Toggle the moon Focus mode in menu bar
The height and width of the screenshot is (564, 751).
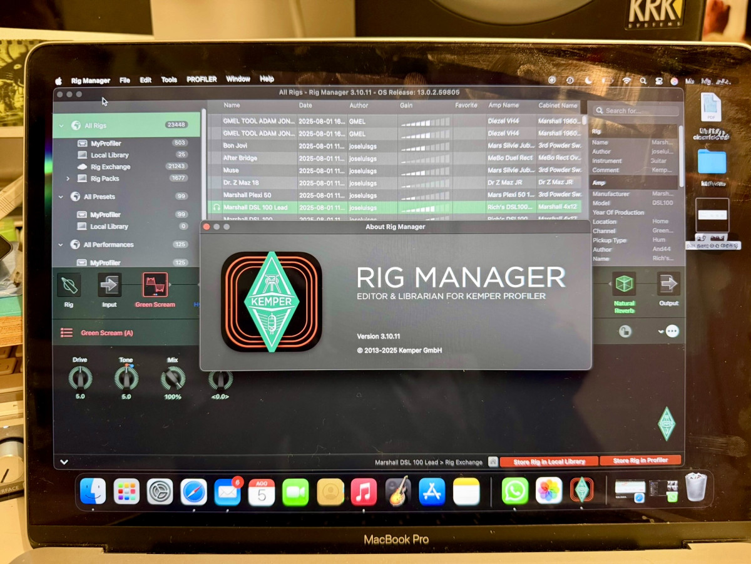click(x=588, y=81)
